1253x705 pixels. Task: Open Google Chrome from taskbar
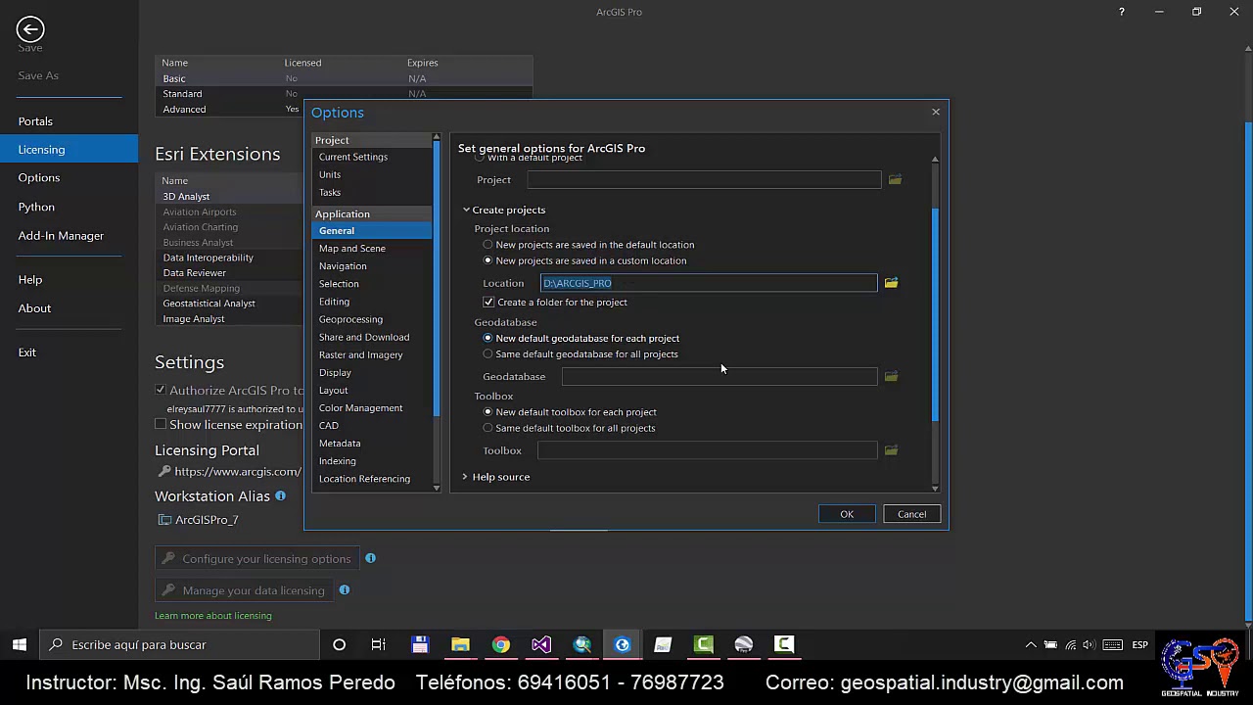point(500,644)
